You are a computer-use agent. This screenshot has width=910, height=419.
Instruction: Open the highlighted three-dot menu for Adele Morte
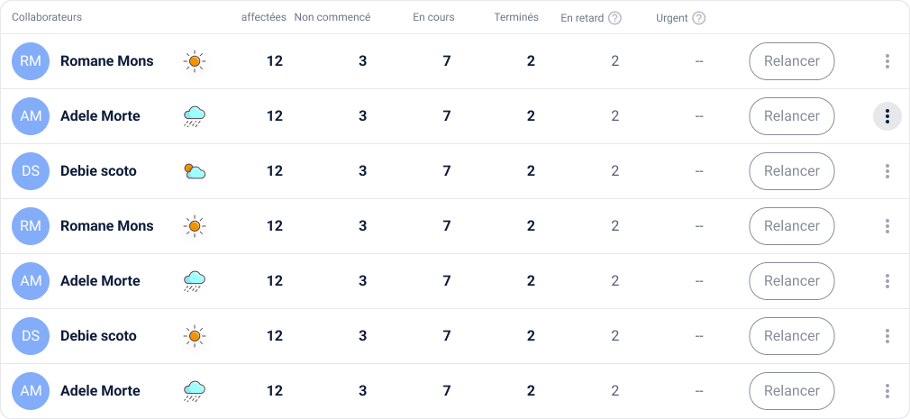pos(887,116)
